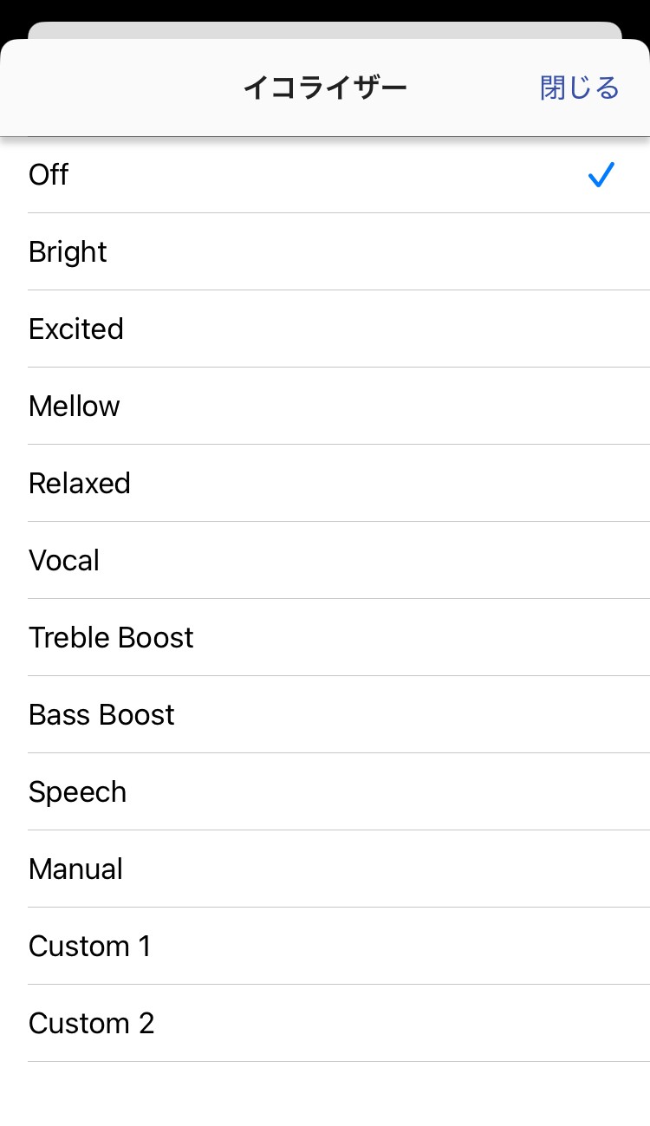Tap the black backdrop above the sheet
The height and width of the screenshot is (1126, 650).
pyautogui.click(x=325, y=9)
